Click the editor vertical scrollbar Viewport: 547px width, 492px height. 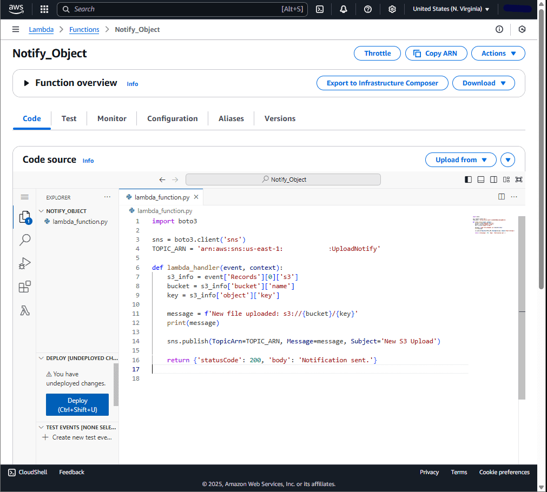(x=522, y=308)
